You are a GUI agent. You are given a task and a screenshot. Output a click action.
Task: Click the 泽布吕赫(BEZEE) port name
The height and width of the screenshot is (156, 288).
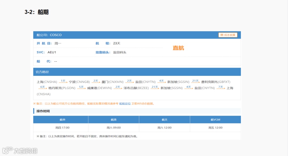coord(136,88)
